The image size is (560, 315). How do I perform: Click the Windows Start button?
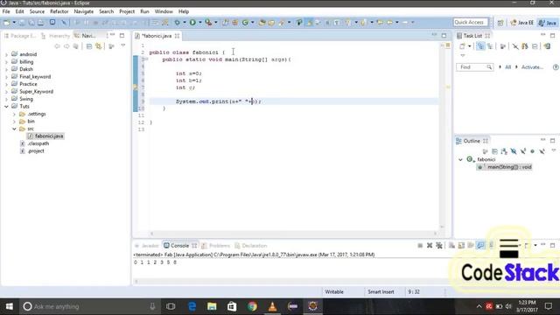tap(10, 306)
